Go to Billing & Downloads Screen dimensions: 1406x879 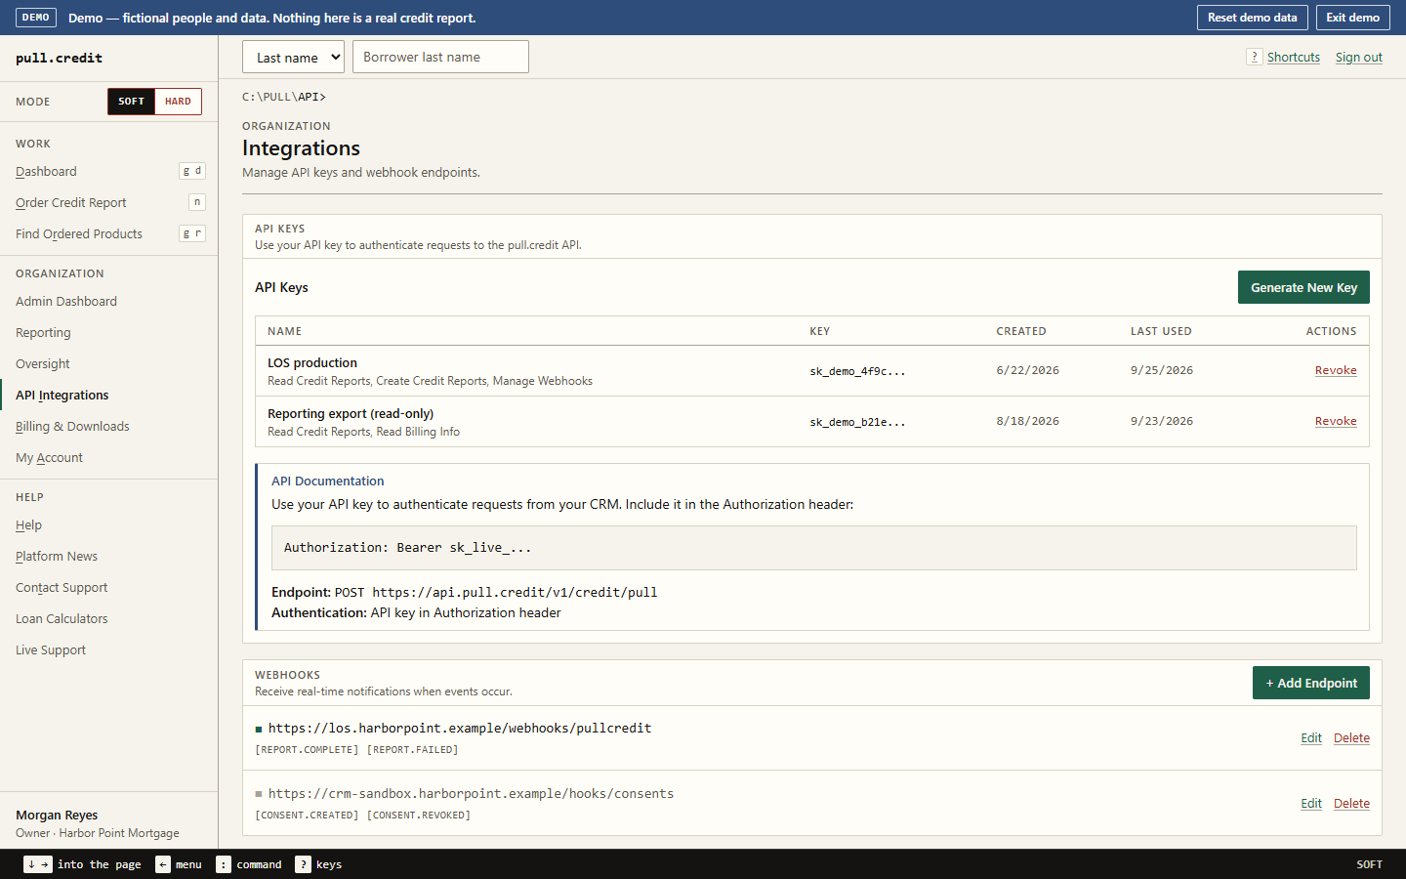tap(72, 427)
